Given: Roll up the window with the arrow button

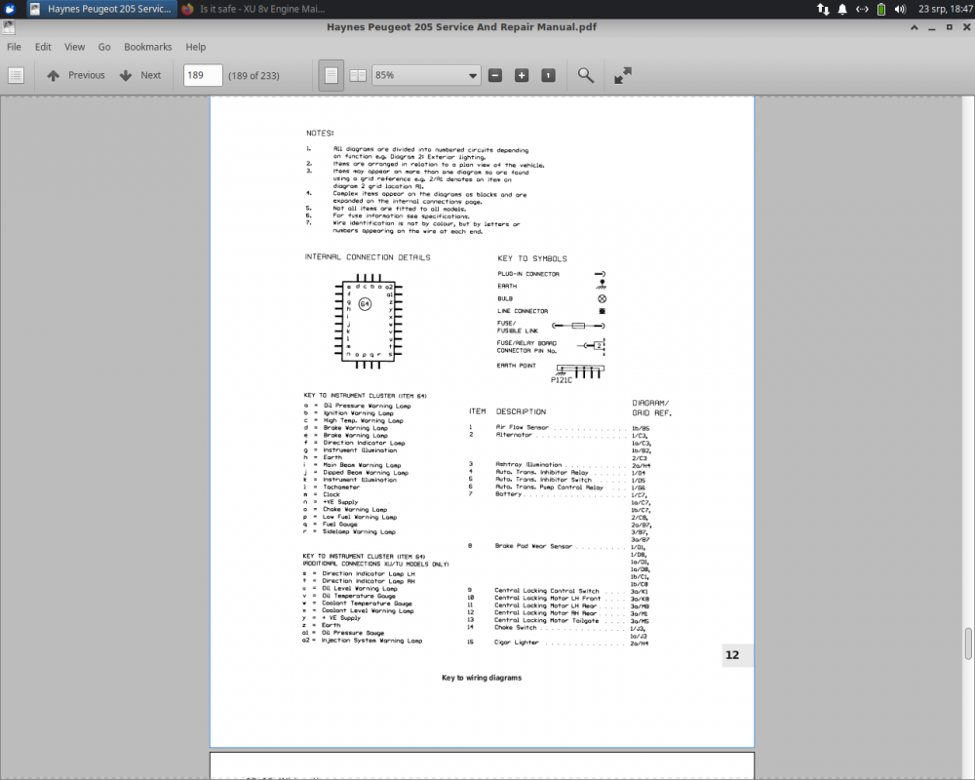Looking at the screenshot, I should (x=914, y=27).
